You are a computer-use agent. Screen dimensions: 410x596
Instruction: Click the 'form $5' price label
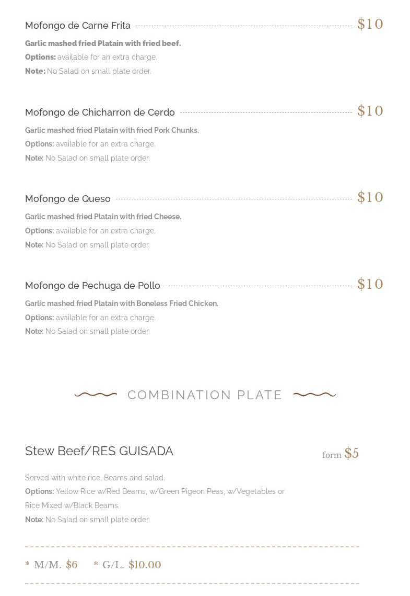(x=341, y=454)
